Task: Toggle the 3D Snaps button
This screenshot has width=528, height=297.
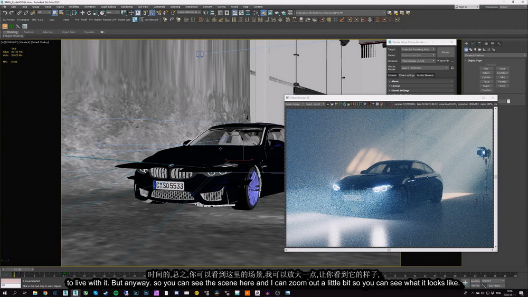Action: click(x=146, y=13)
